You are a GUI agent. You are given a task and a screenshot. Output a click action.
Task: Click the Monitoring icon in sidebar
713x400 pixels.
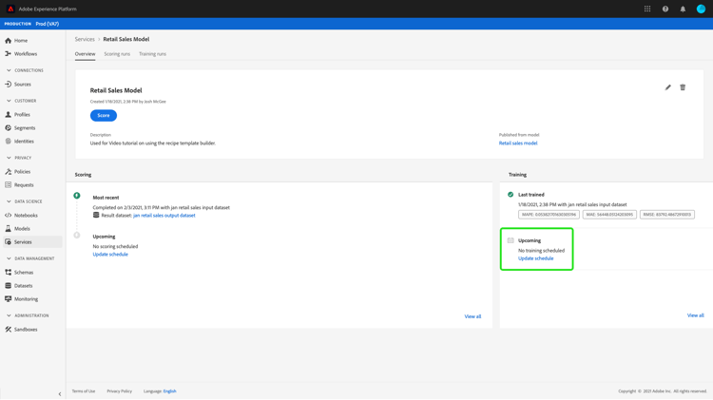9,298
